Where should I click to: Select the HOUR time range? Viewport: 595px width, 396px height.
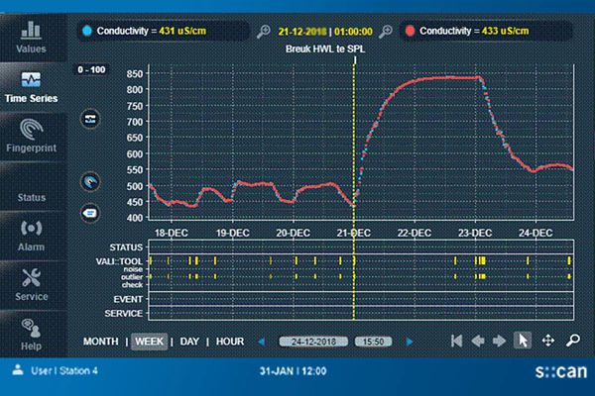click(230, 342)
